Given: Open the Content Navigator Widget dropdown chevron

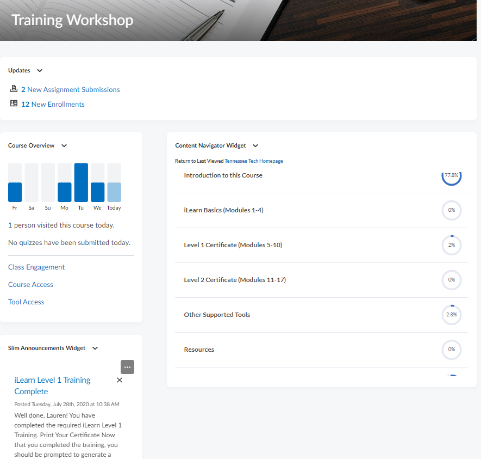Looking at the screenshot, I should click(255, 146).
